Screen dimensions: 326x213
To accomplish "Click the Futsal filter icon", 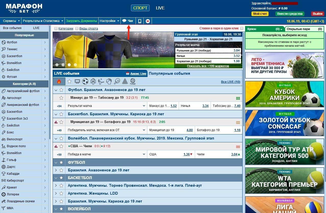I will click(133, 82).
